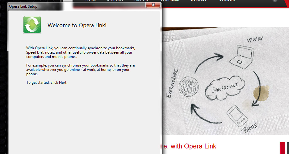Click the "For example, you can synchronize" paragraph

[80, 70]
